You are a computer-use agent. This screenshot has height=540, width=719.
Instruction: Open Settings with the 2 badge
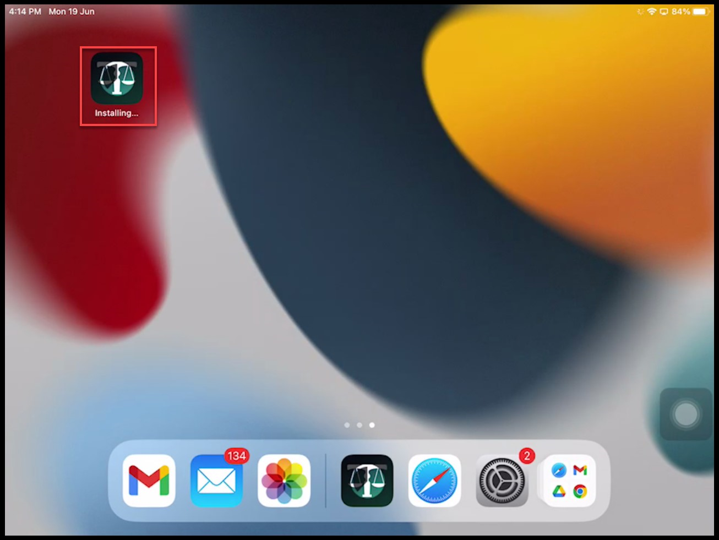pyautogui.click(x=502, y=481)
